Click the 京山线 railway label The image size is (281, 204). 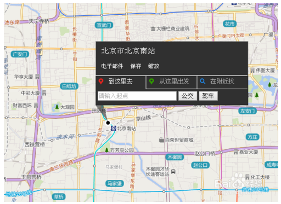tap(143, 118)
